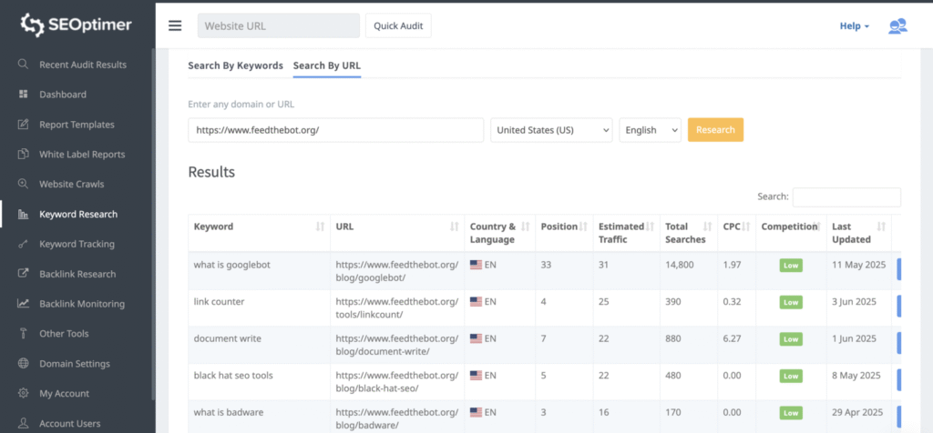
Task: Select the Search By URL tab
Action: point(327,65)
